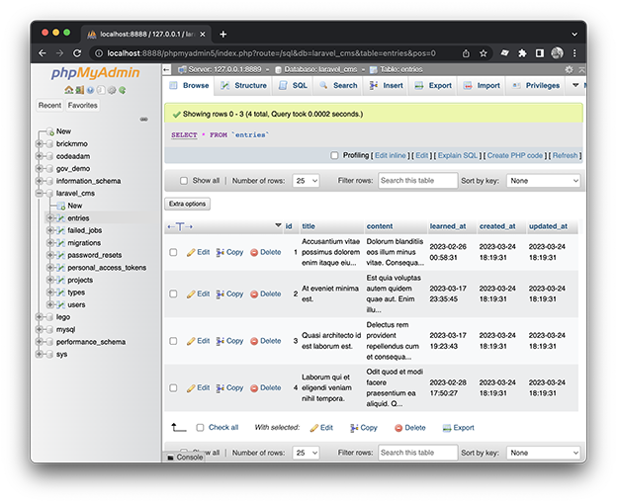Expand the mysql database tree node

coord(40,329)
